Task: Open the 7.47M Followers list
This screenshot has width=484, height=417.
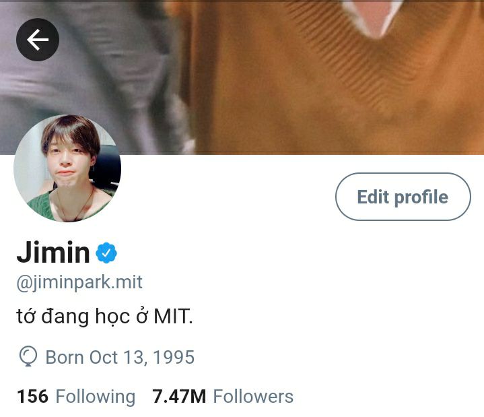Action: click(223, 397)
